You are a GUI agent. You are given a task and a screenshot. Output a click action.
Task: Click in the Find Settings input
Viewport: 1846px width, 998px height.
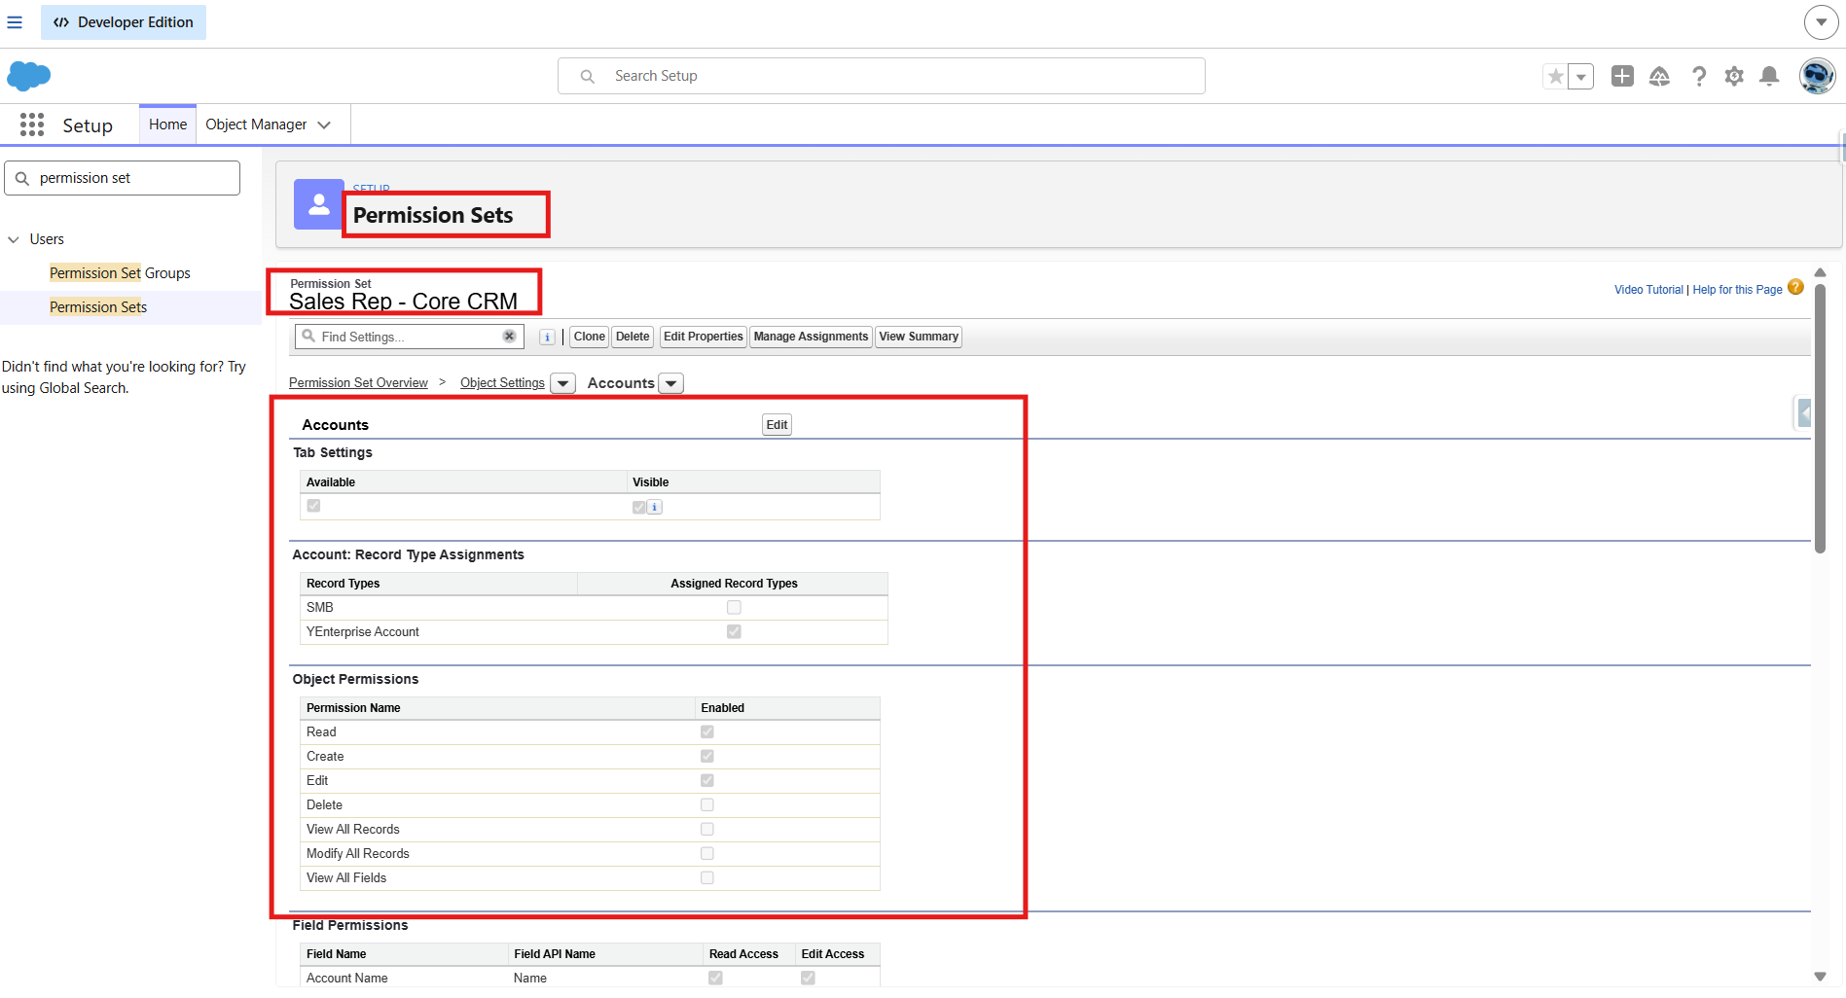pyautogui.click(x=410, y=337)
